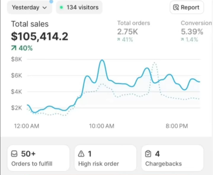Click the 10:00 AM axis label
213x175 pixels.
pyautogui.click(x=101, y=126)
